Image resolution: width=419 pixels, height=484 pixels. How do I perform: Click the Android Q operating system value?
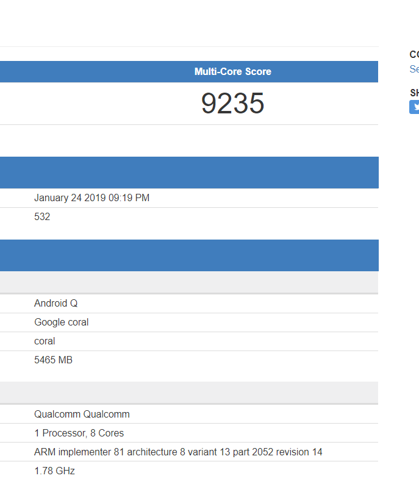[x=56, y=304]
